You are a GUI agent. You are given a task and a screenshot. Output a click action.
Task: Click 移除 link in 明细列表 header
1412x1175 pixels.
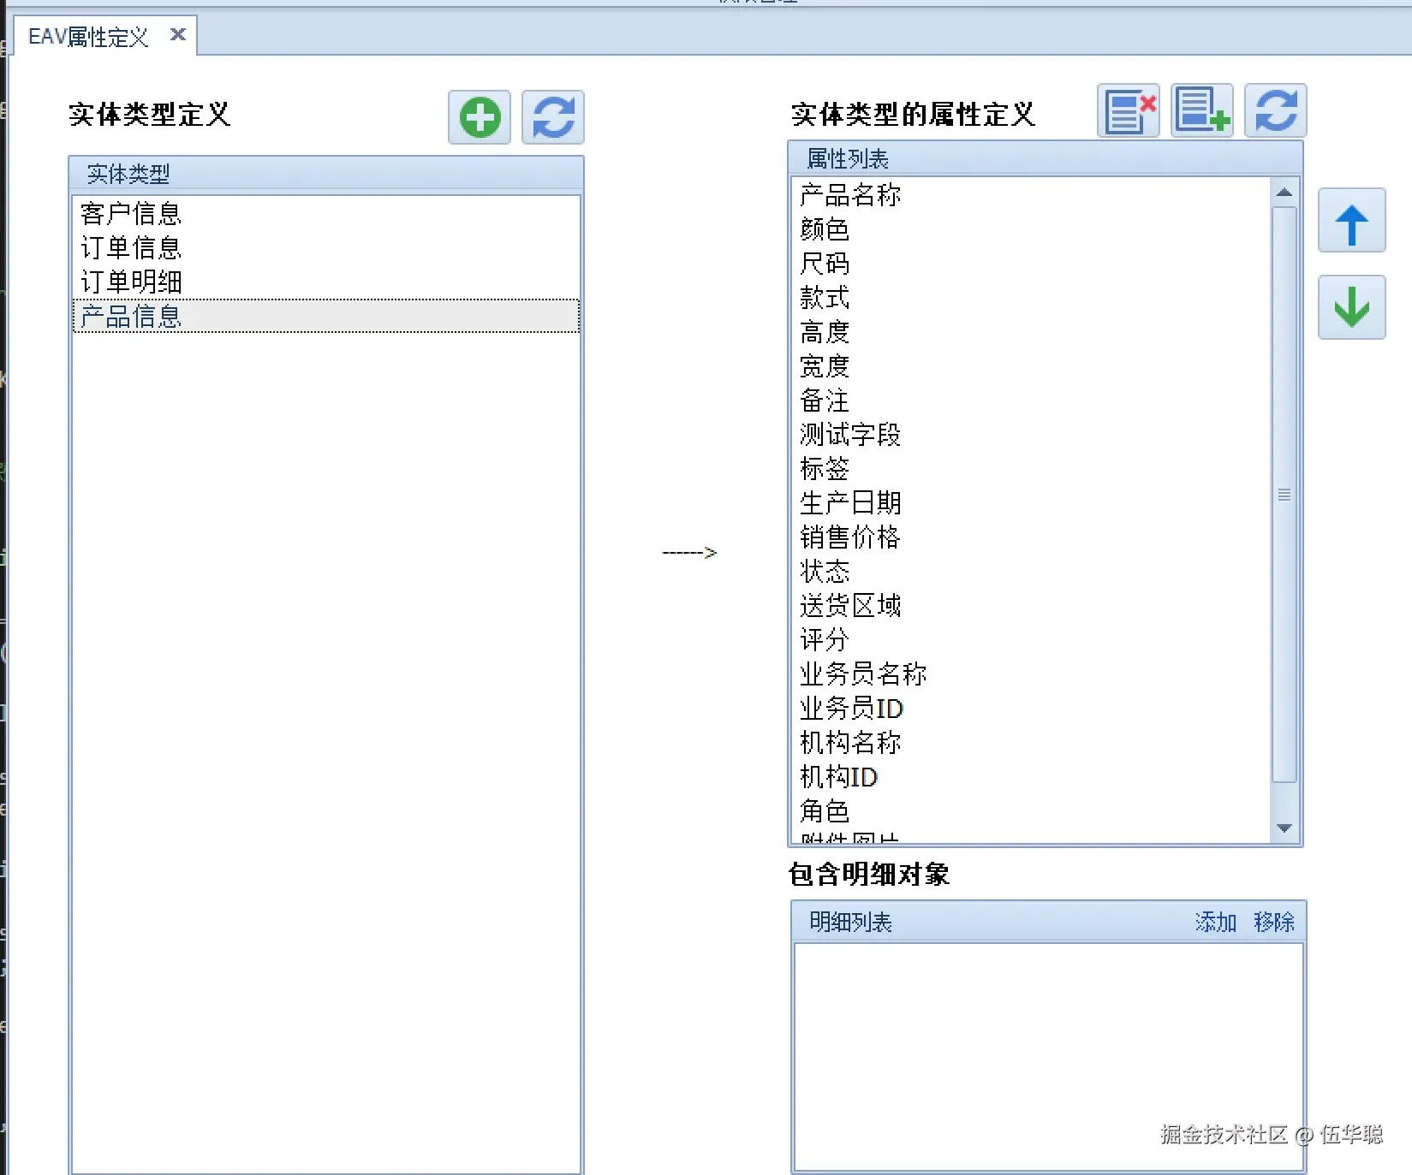pyautogui.click(x=1274, y=922)
